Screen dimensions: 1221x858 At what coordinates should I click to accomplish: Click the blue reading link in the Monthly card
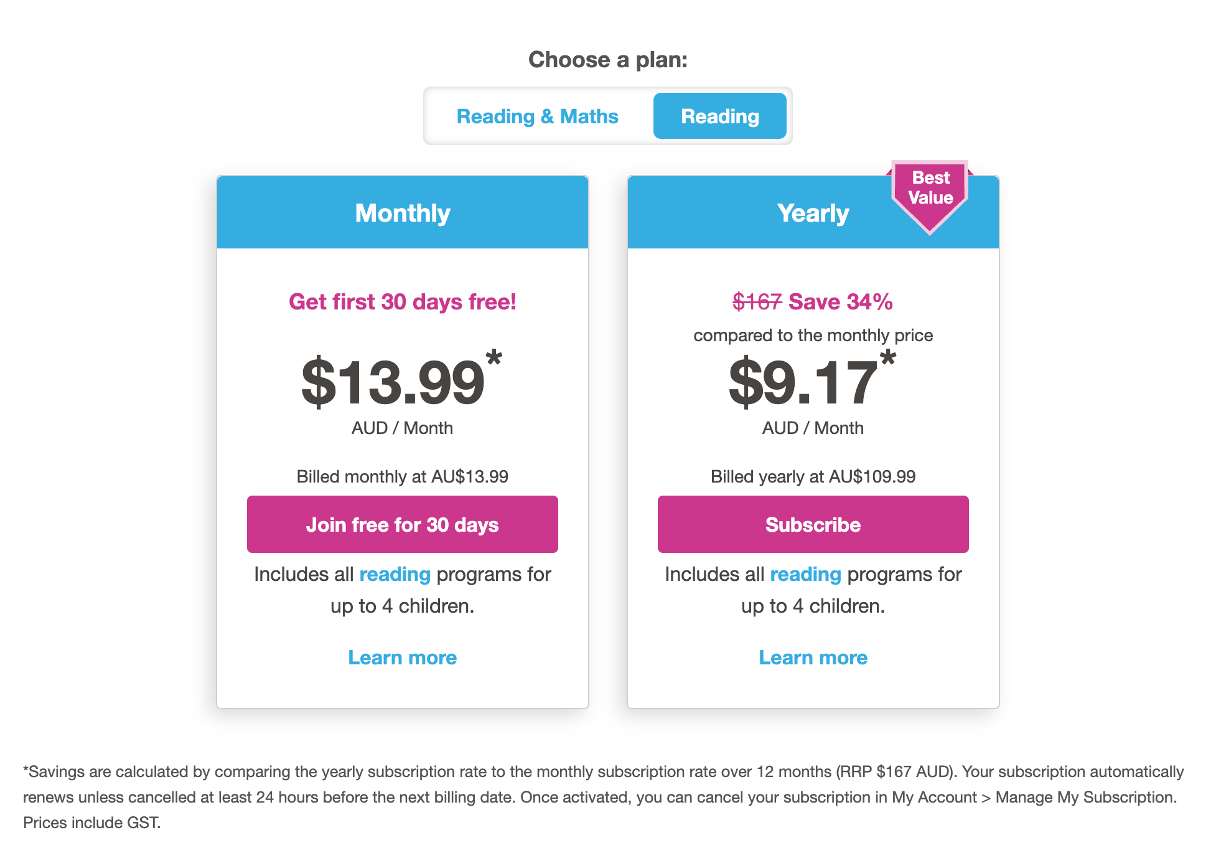click(395, 574)
